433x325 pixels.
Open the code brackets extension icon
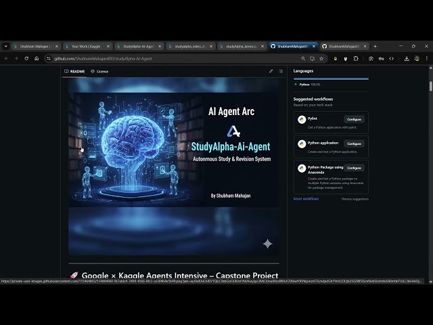(x=392, y=59)
